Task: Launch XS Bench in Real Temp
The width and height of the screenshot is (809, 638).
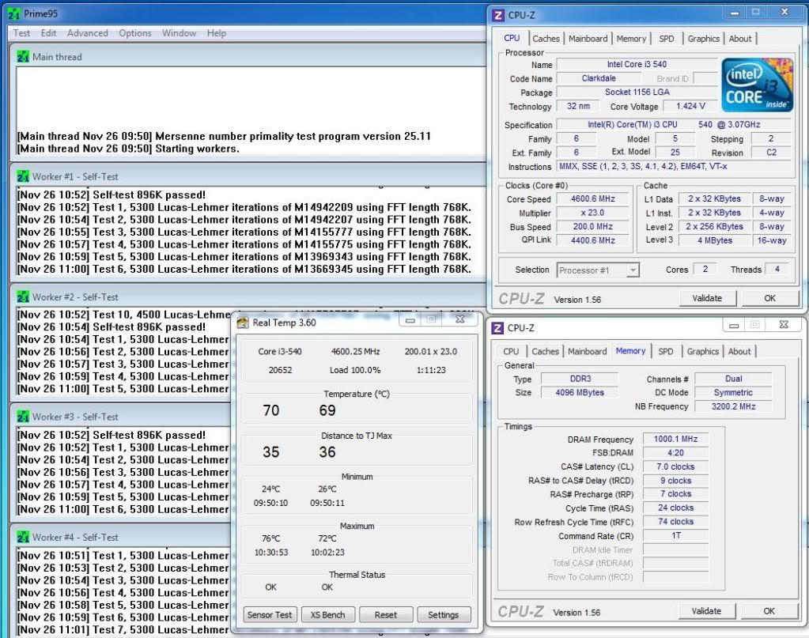Action: click(x=327, y=615)
